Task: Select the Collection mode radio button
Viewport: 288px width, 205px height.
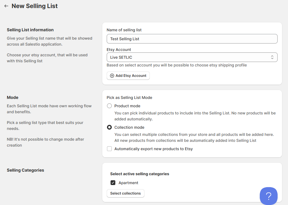Action: (x=109, y=127)
